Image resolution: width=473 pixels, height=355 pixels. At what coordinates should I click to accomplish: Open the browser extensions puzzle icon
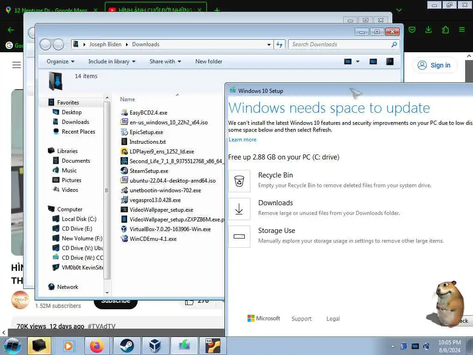(x=445, y=30)
